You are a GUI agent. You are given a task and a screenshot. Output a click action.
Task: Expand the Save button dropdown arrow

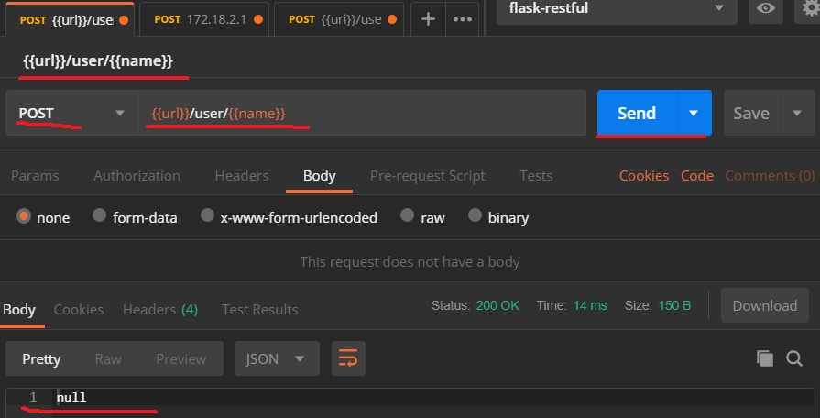(x=797, y=113)
